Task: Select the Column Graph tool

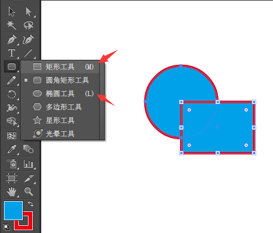Action: click(28, 164)
